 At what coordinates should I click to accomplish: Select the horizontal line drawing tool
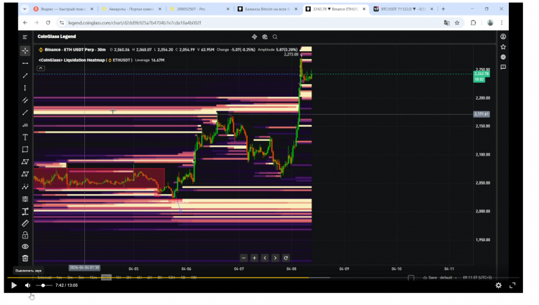click(x=25, y=63)
